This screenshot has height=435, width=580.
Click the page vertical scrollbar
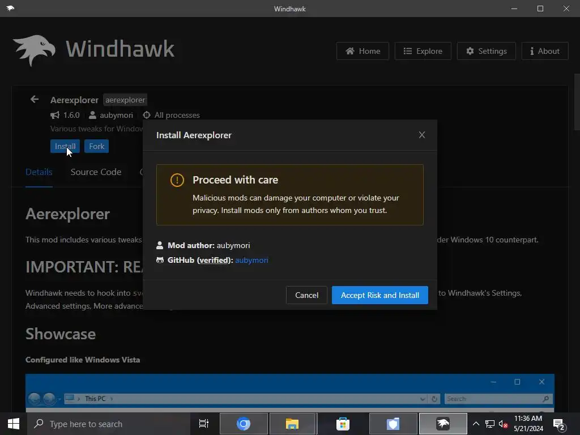coord(577,102)
